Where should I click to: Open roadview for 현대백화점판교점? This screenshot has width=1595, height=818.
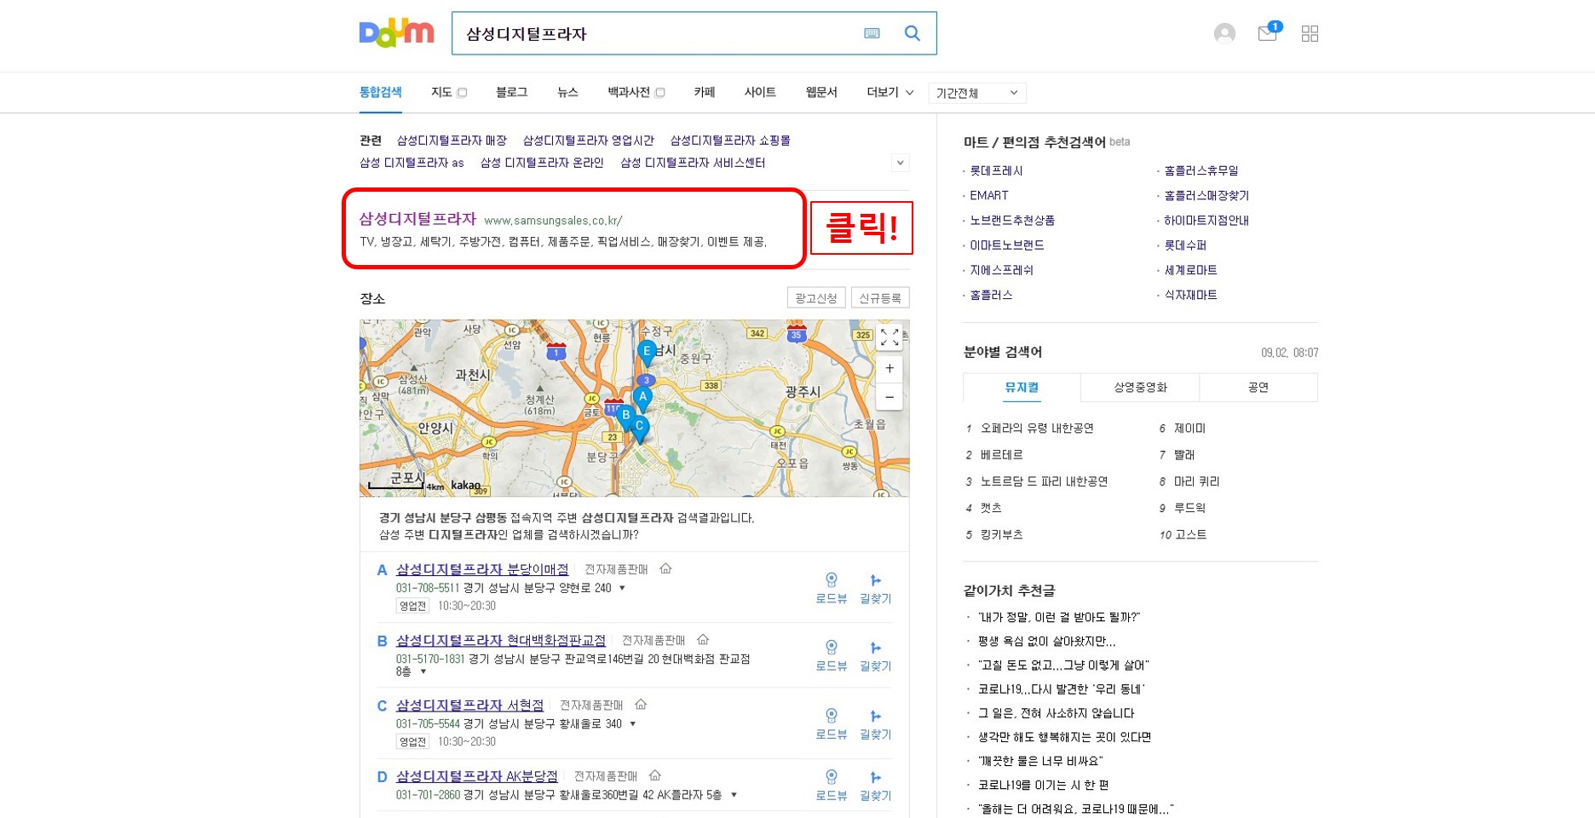[831, 655]
